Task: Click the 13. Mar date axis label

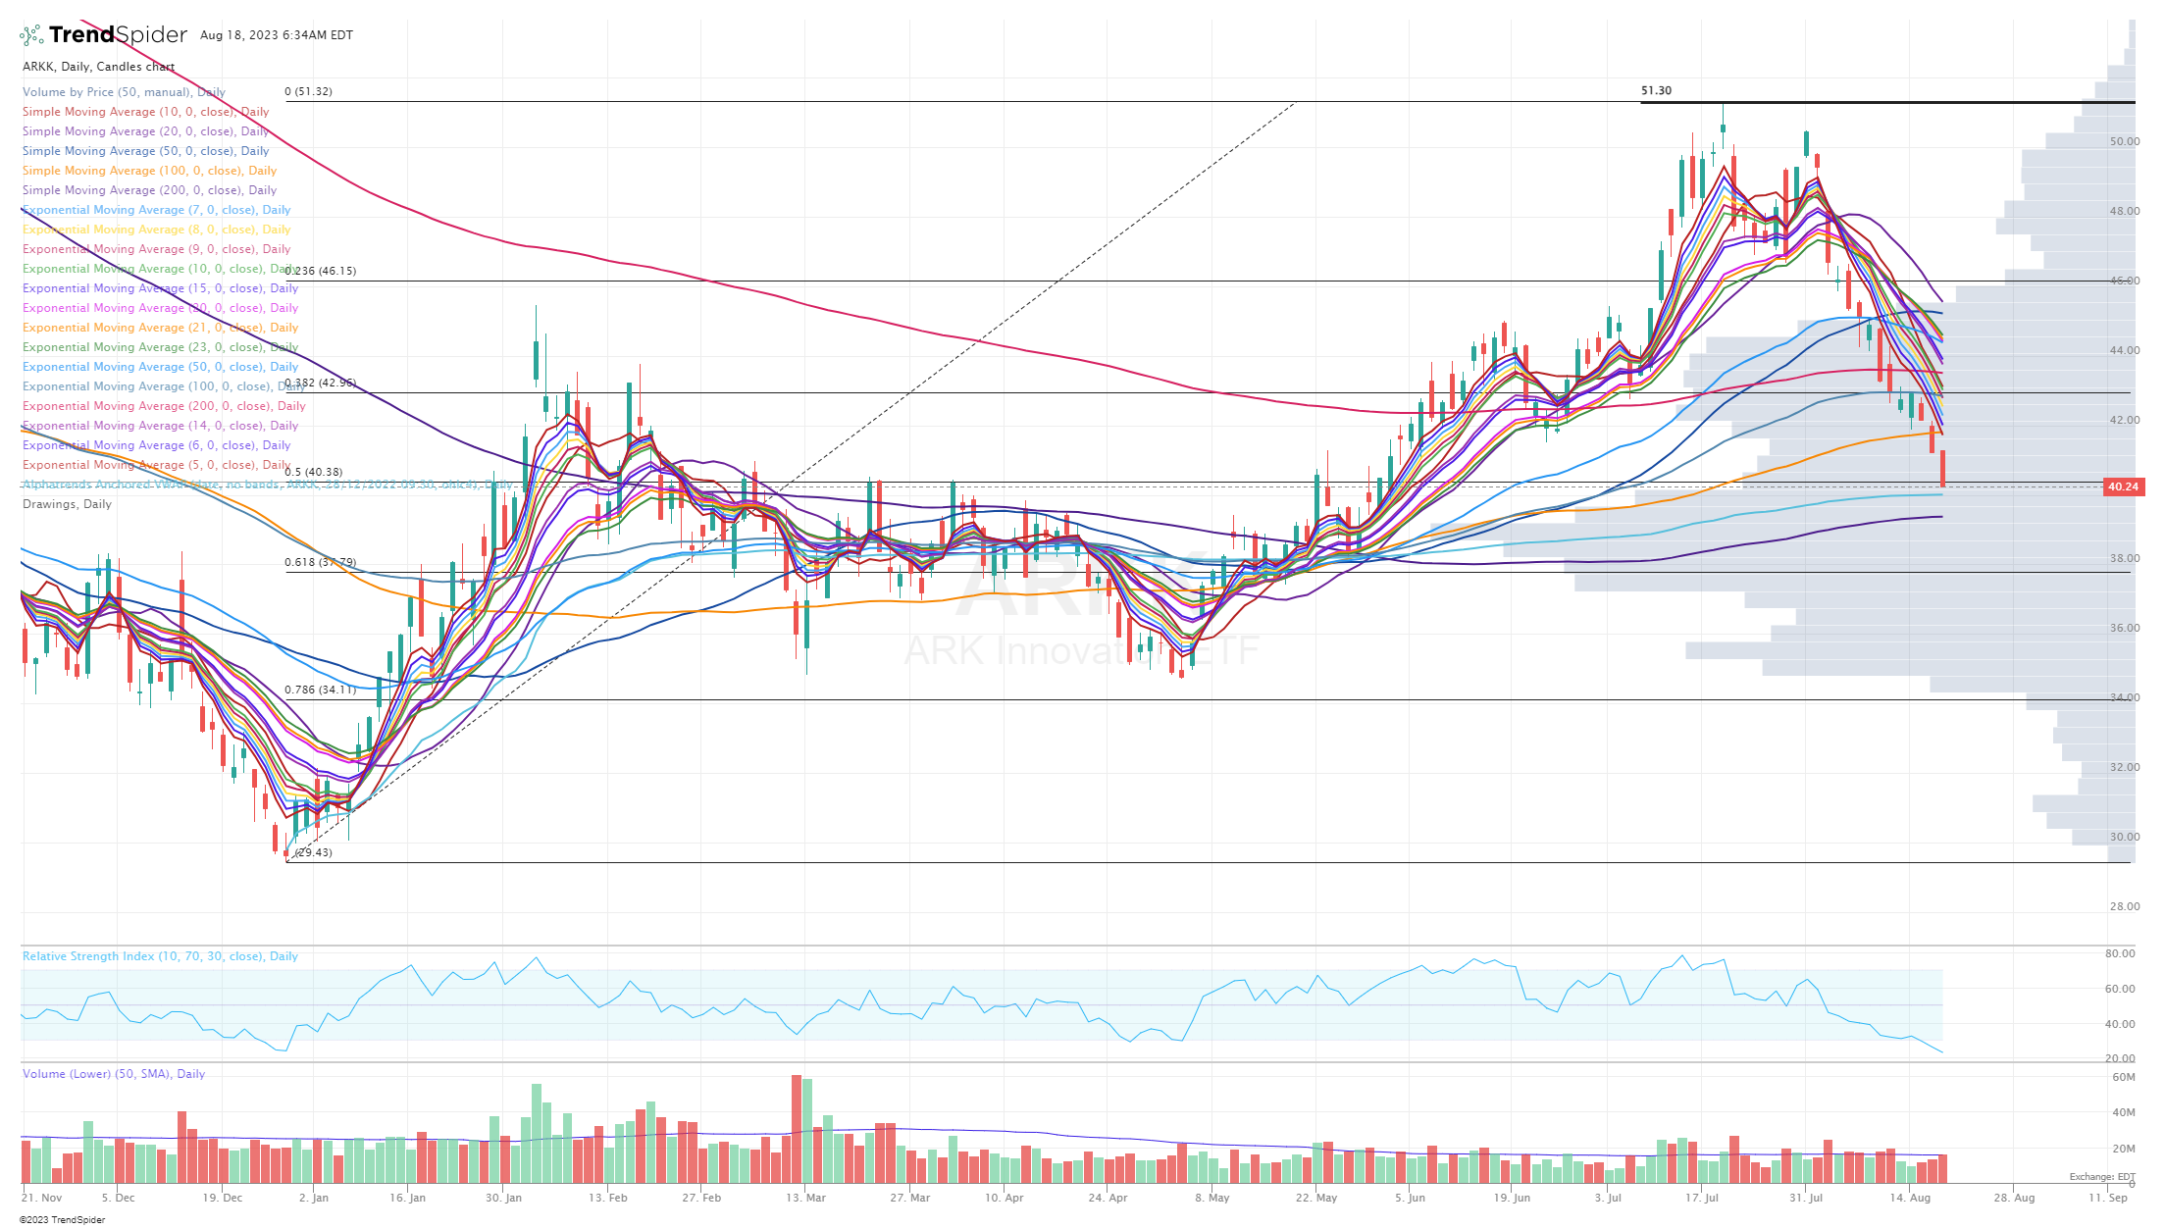Action: click(x=805, y=1198)
